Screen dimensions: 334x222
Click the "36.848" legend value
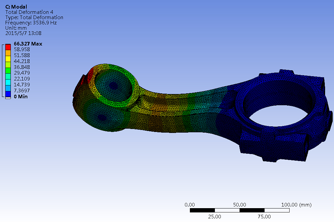(x=22, y=67)
